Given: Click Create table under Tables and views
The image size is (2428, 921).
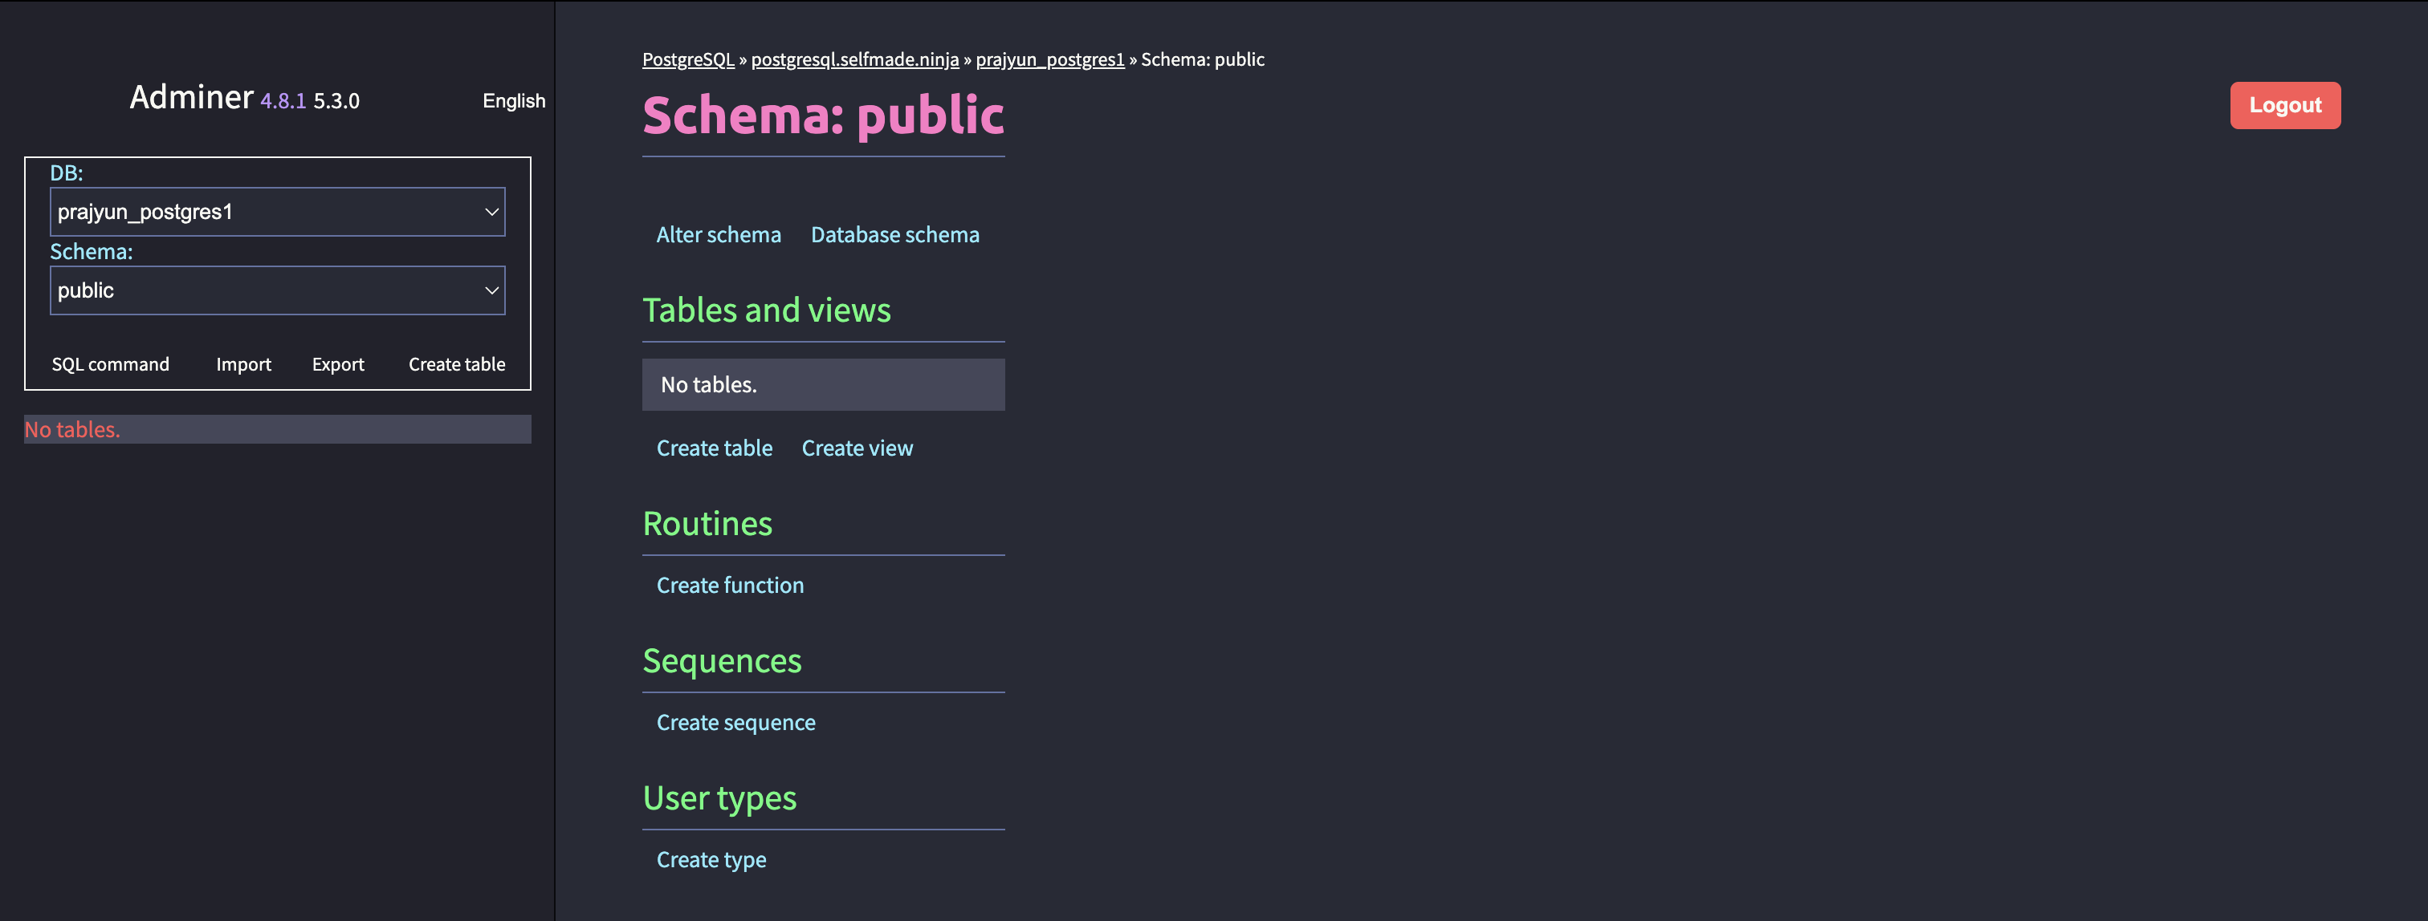Looking at the screenshot, I should click(x=715, y=448).
